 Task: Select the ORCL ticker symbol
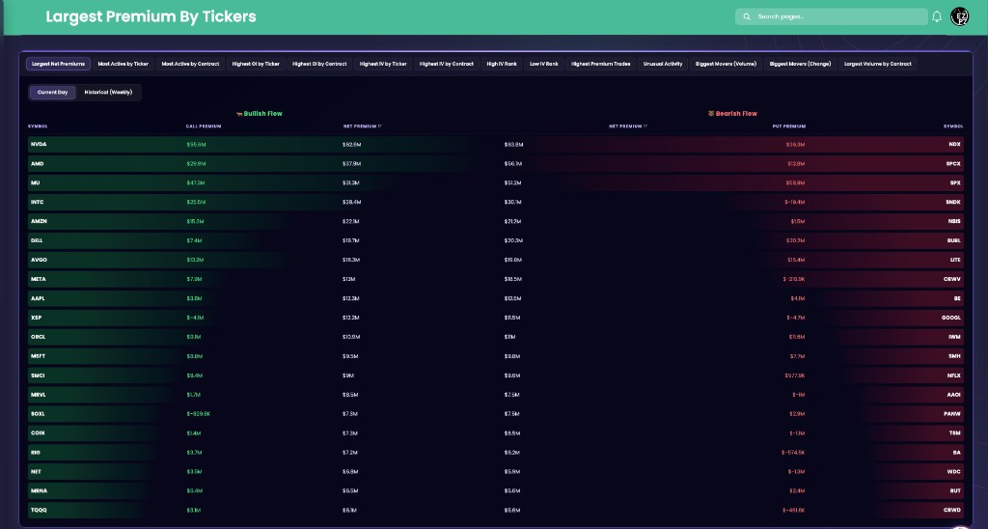38,337
